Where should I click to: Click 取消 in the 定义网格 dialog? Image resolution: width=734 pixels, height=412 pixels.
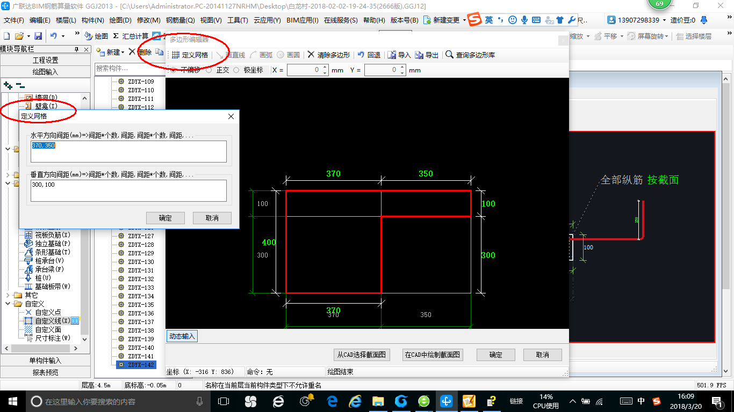coord(212,218)
